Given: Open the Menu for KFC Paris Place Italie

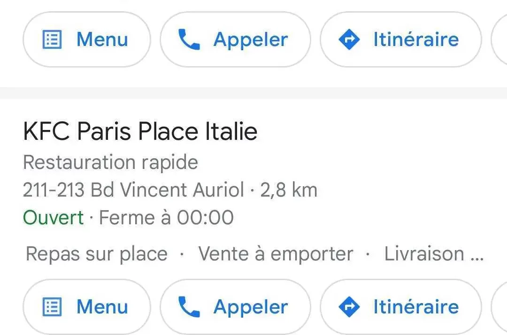Looking at the screenshot, I should coord(87,306).
